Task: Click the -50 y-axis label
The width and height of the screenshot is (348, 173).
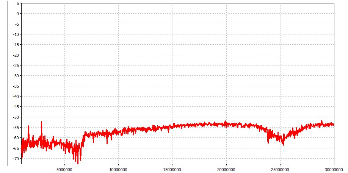Action: tap(15, 117)
